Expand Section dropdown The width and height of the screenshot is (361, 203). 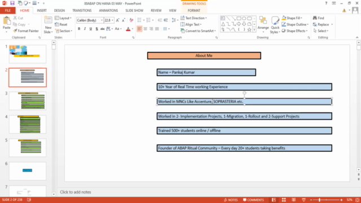64,31
